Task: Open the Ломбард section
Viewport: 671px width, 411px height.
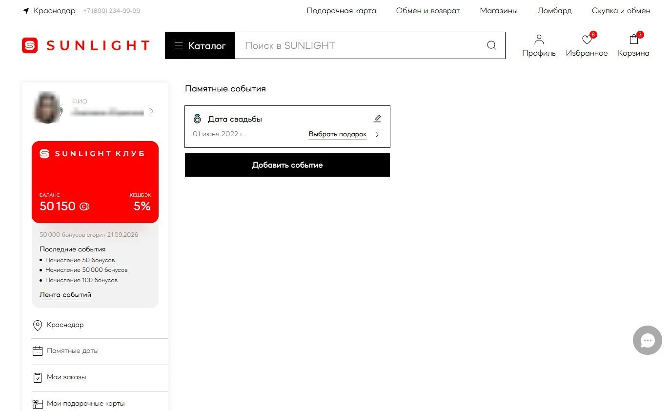Action: [554, 11]
